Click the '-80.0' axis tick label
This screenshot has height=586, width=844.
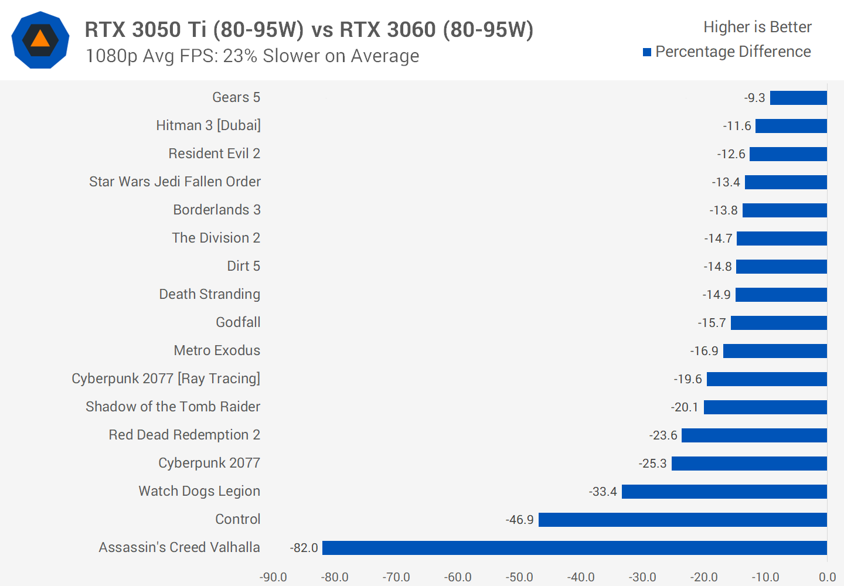tap(335, 577)
